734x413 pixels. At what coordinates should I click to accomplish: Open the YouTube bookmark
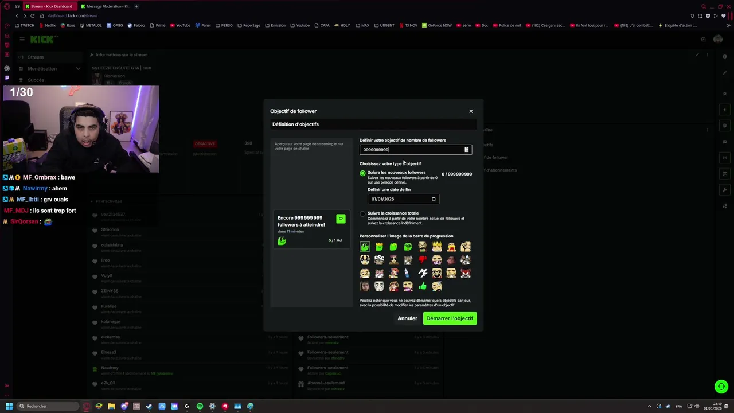tap(180, 25)
